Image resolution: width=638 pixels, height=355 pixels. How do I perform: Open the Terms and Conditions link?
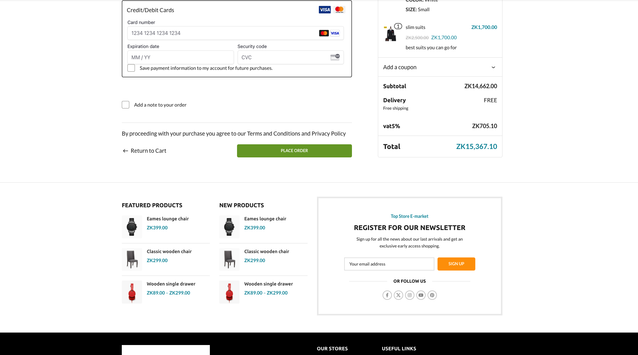pos(273,133)
